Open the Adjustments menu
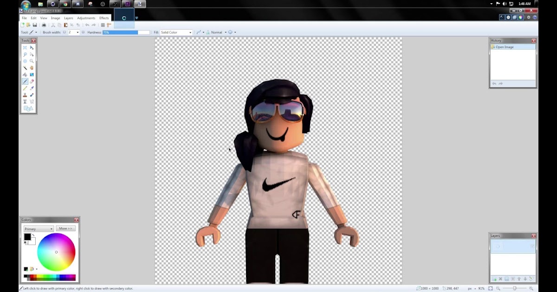This screenshot has width=557, height=292. pos(86,18)
